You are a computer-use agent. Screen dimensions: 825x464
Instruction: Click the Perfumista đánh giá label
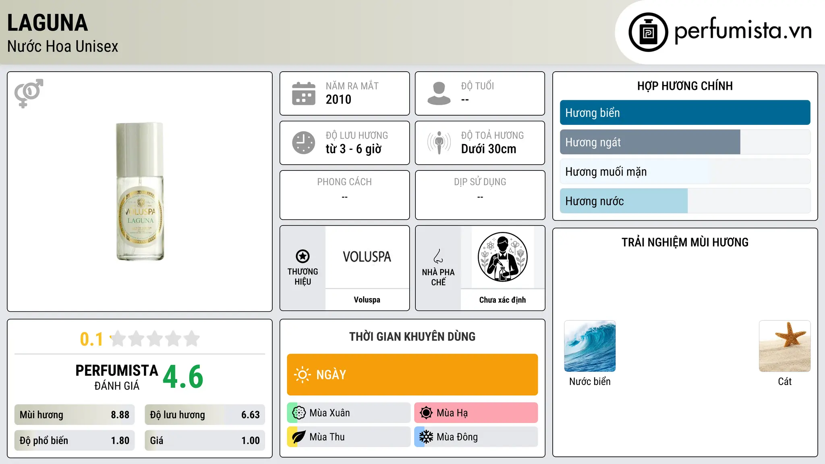pos(117,377)
